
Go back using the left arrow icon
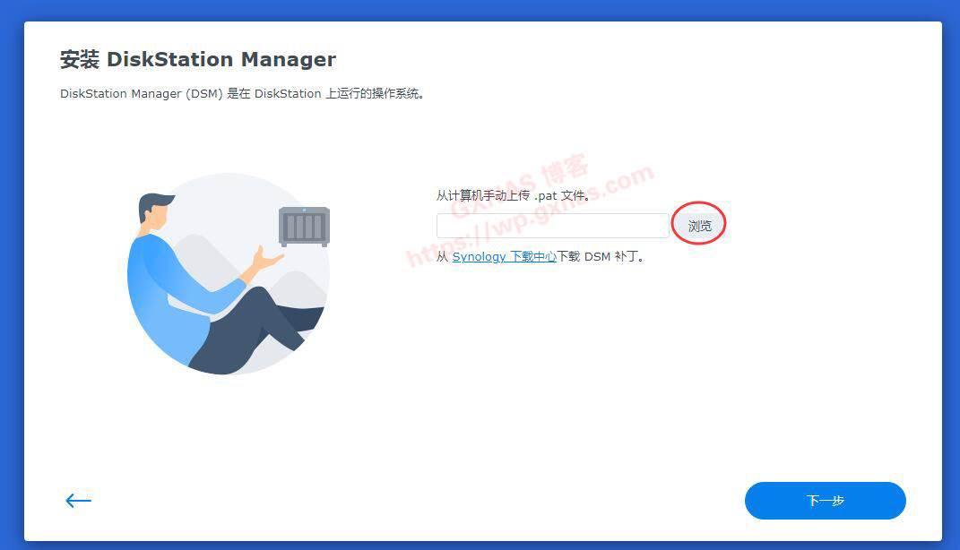tap(78, 501)
